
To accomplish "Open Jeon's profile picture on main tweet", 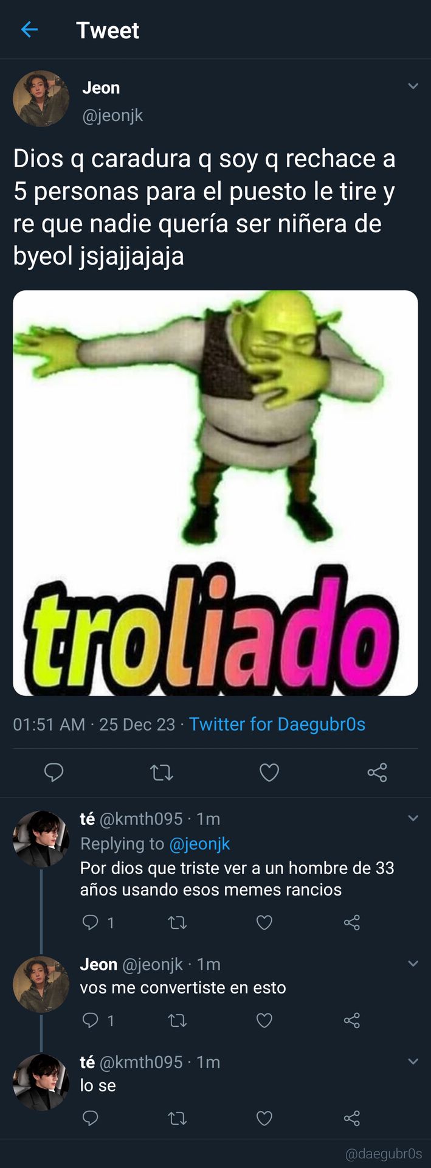I will [41, 99].
